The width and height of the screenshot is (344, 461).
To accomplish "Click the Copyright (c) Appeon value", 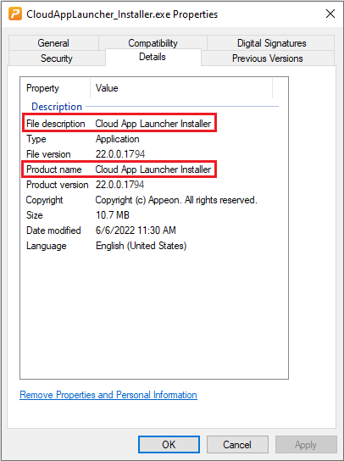I will [x=176, y=200].
